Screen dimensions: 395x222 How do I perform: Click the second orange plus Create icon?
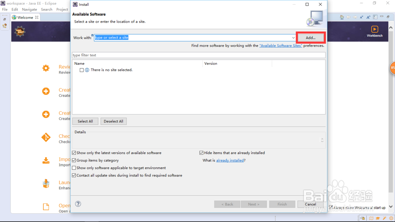pyautogui.click(x=46, y=114)
